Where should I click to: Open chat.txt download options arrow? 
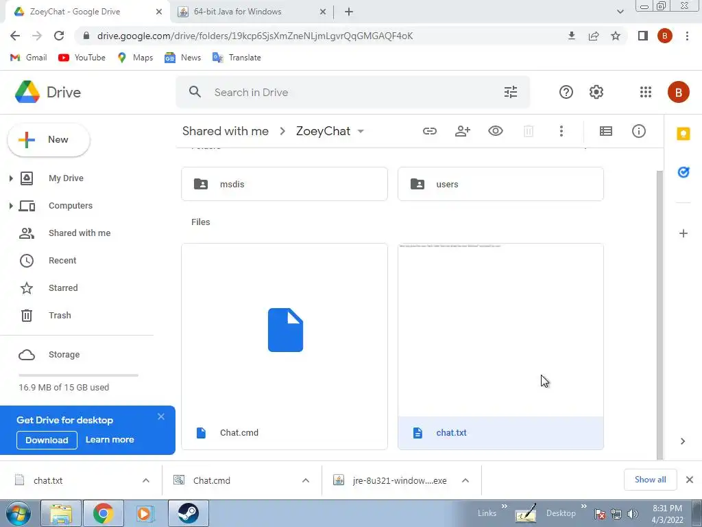coord(145,480)
